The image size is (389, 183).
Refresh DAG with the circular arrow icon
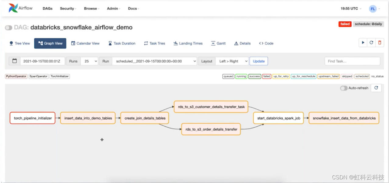371,43
